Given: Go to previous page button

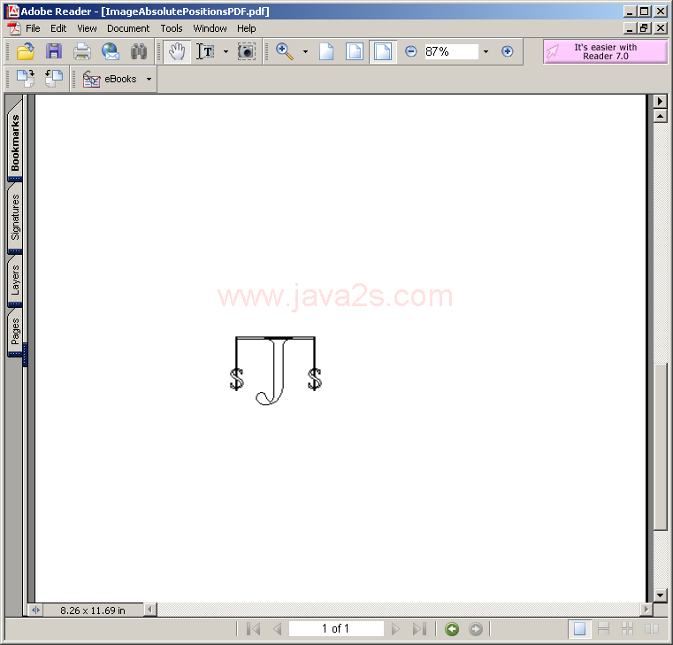Looking at the screenshot, I should [x=278, y=629].
